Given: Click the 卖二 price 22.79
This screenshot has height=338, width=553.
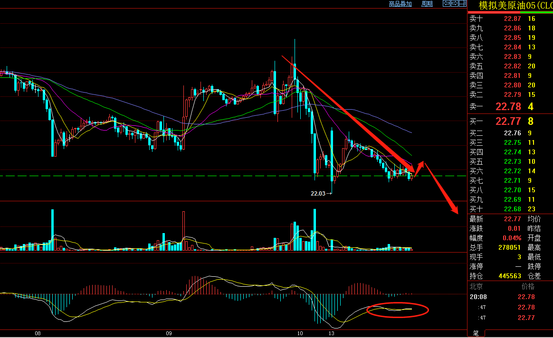Looking at the screenshot, I should (x=513, y=95).
